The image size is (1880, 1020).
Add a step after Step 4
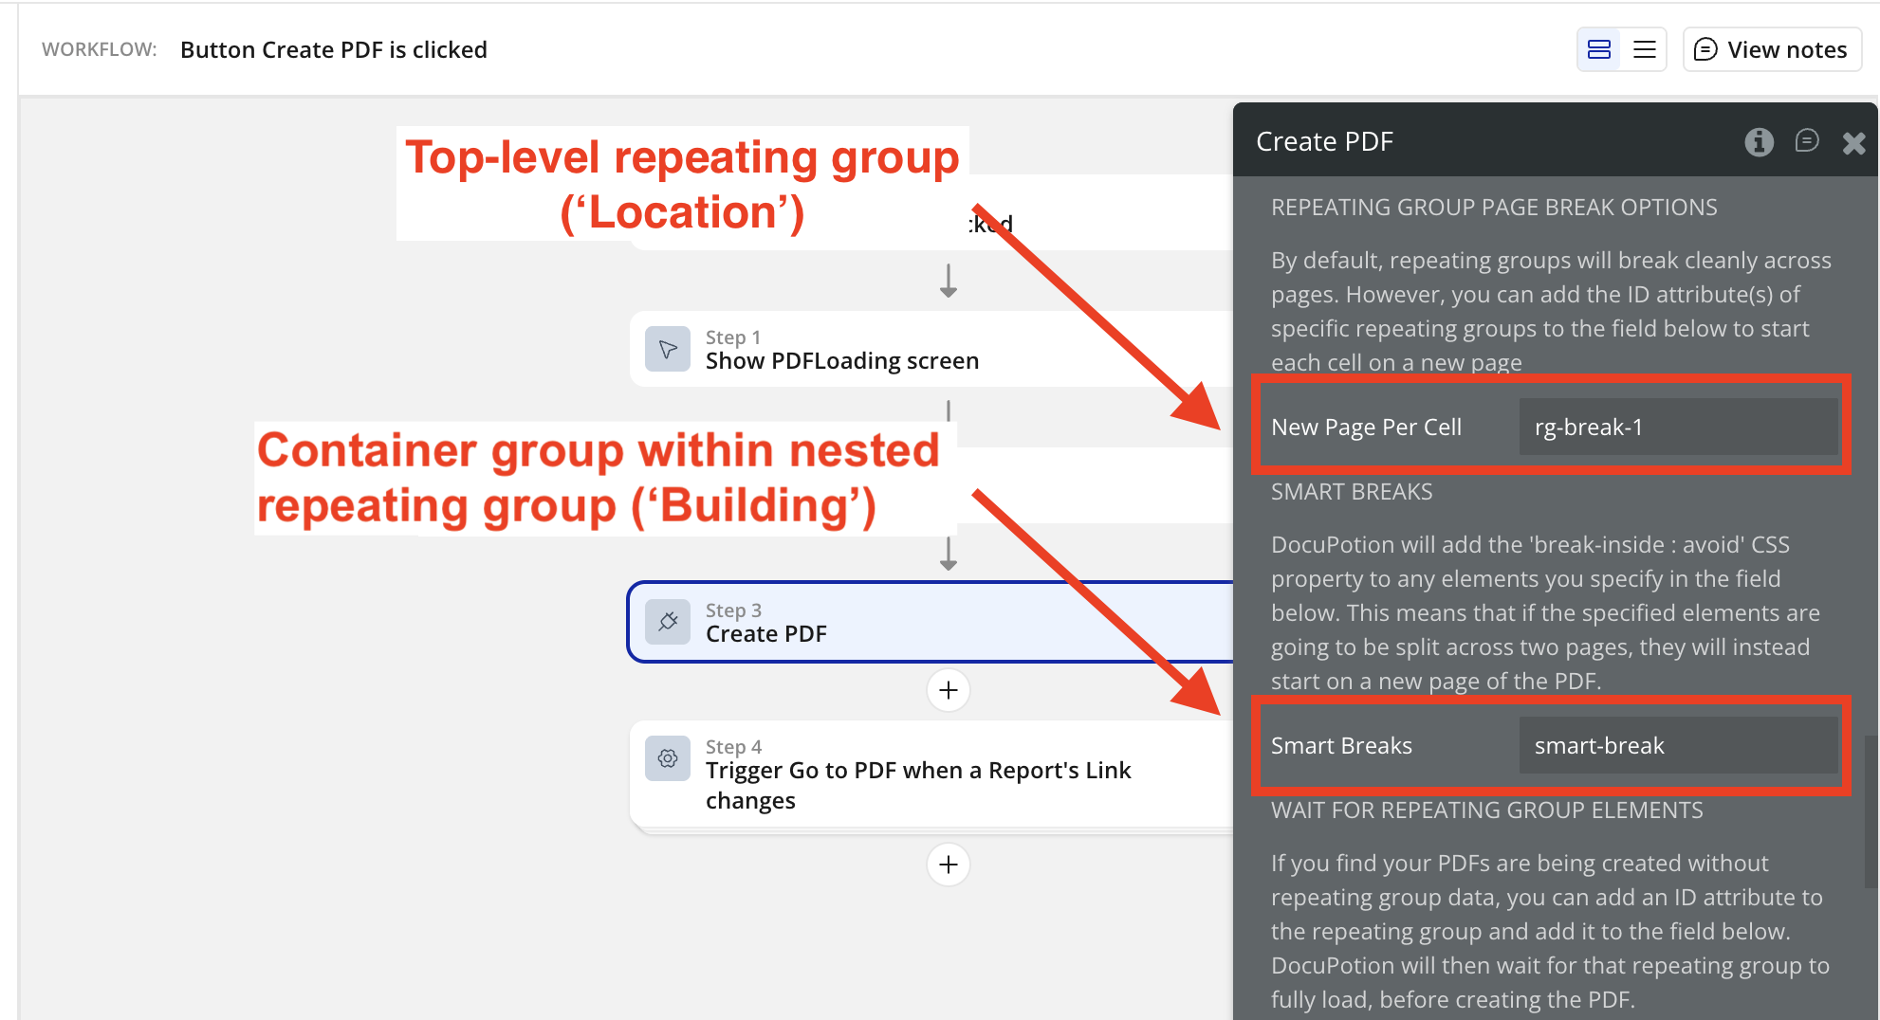(949, 865)
